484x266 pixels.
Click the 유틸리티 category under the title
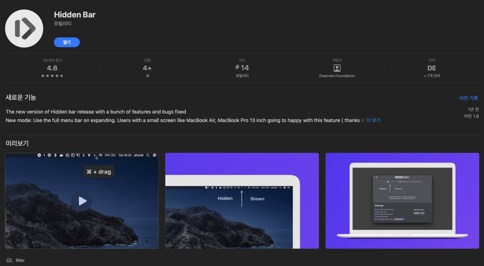click(x=63, y=24)
